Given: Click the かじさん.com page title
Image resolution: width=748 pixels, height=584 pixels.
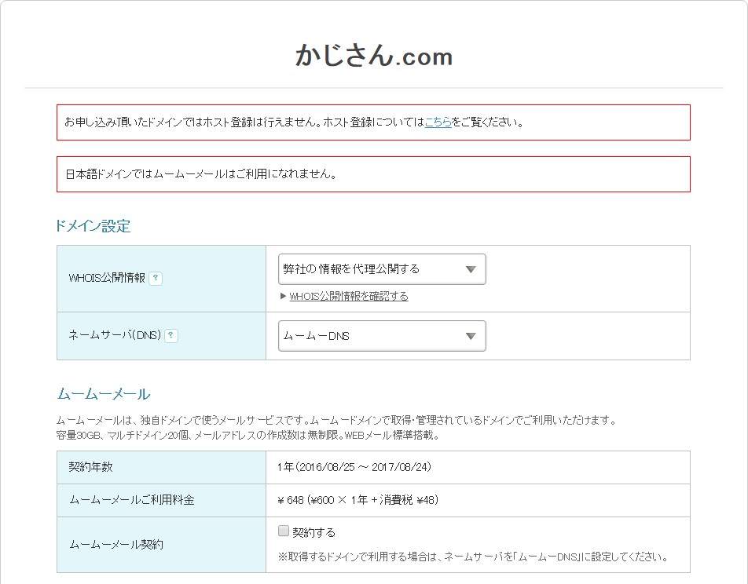Looking at the screenshot, I should coord(373,56).
